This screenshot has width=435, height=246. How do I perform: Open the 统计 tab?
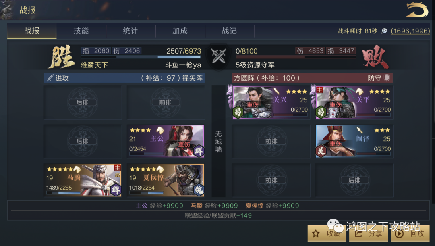point(130,31)
